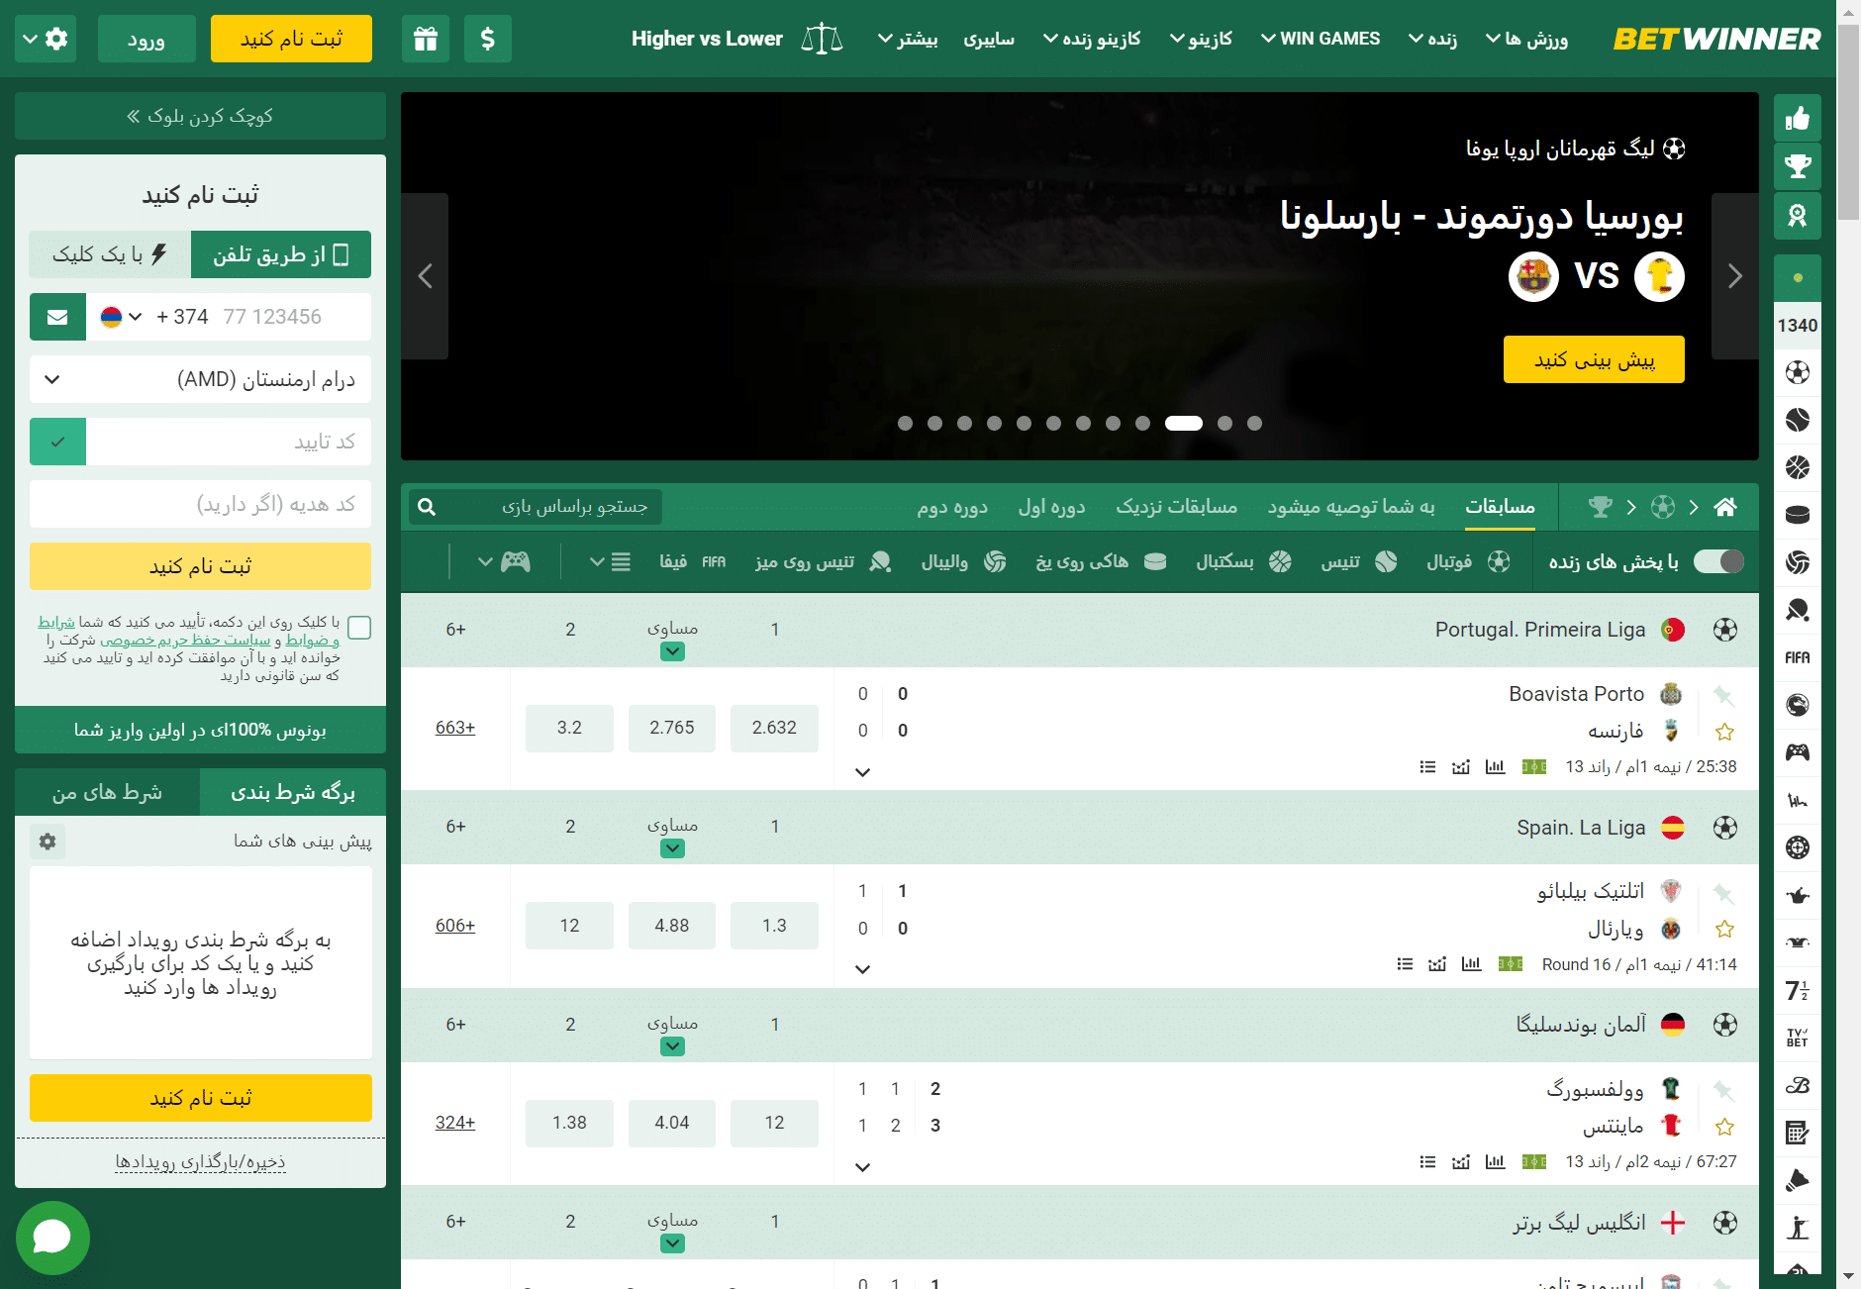Select volleyball icon in right sidebar
Viewport: 1861px width, 1289px height.
(1798, 562)
